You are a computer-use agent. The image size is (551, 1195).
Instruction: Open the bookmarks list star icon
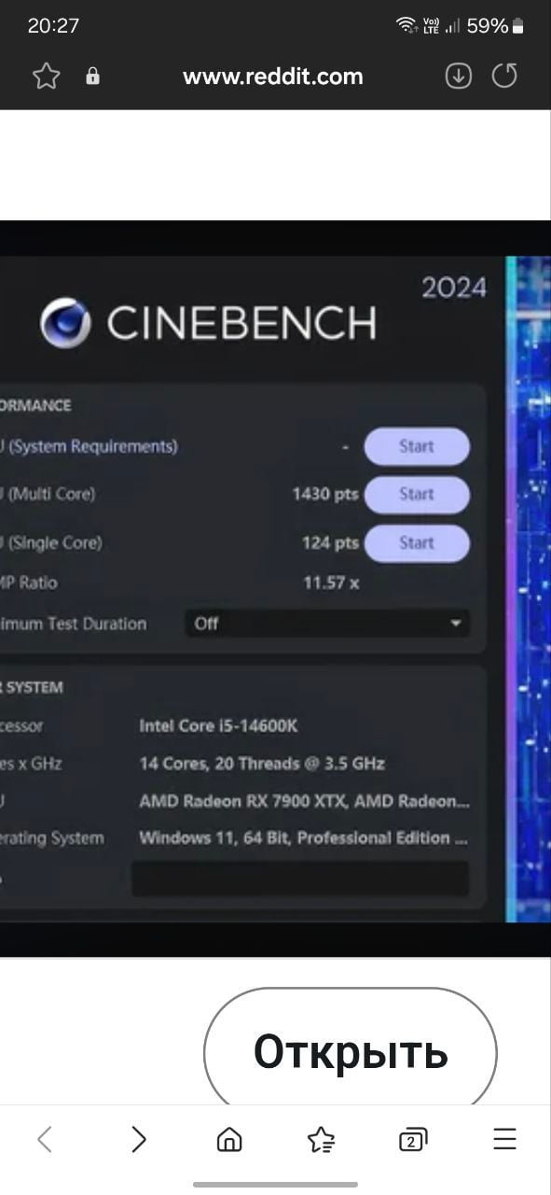click(321, 1139)
